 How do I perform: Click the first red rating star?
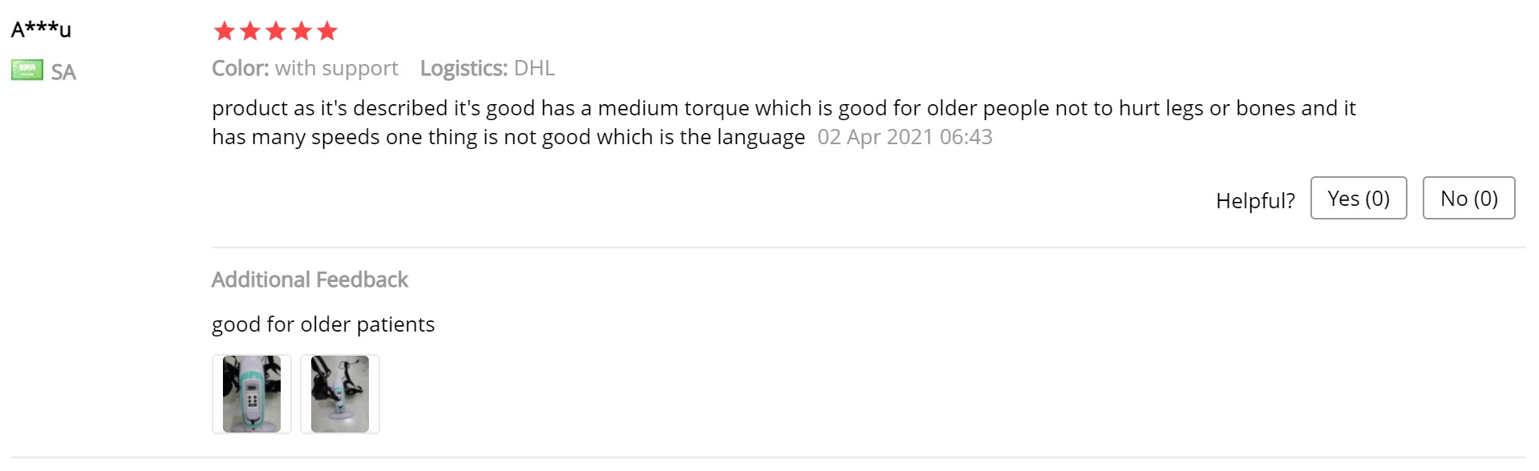click(225, 31)
